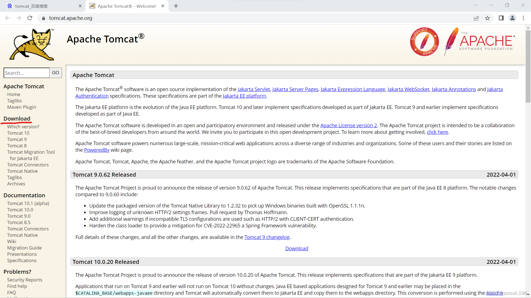Click the browser reload icon
This screenshot has height=298, width=531.
click(30, 18)
